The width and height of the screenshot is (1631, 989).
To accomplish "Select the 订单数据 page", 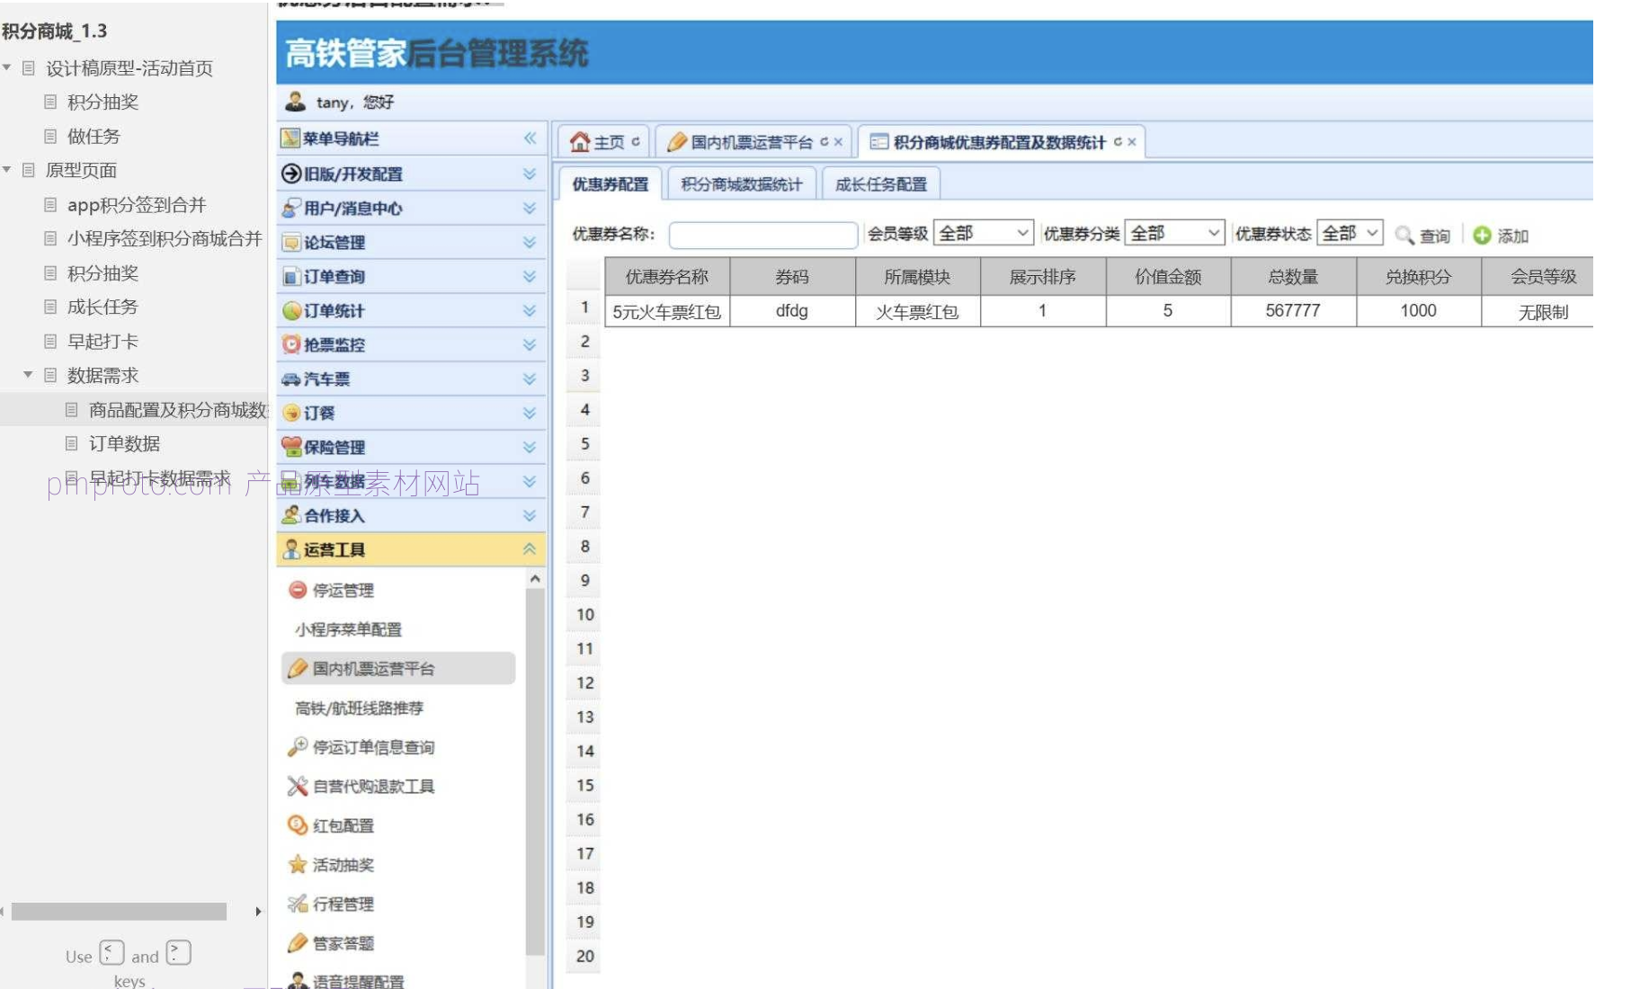I will (125, 443).
